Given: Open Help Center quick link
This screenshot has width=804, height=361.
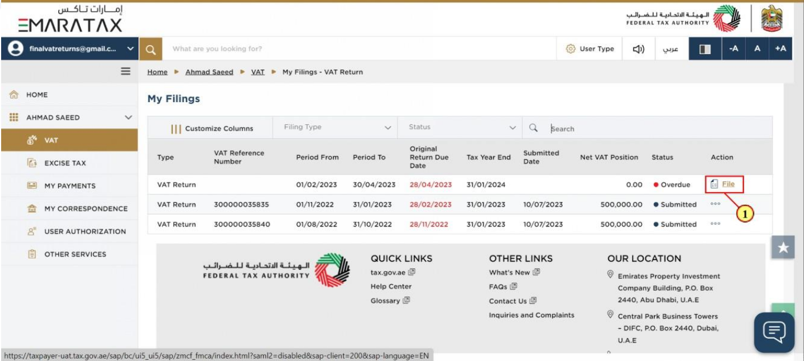Looking at the screenshot, I should click(391, 286).
